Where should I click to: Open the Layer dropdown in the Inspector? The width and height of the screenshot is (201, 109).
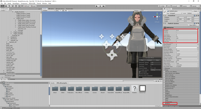click(x=193, y=13)
